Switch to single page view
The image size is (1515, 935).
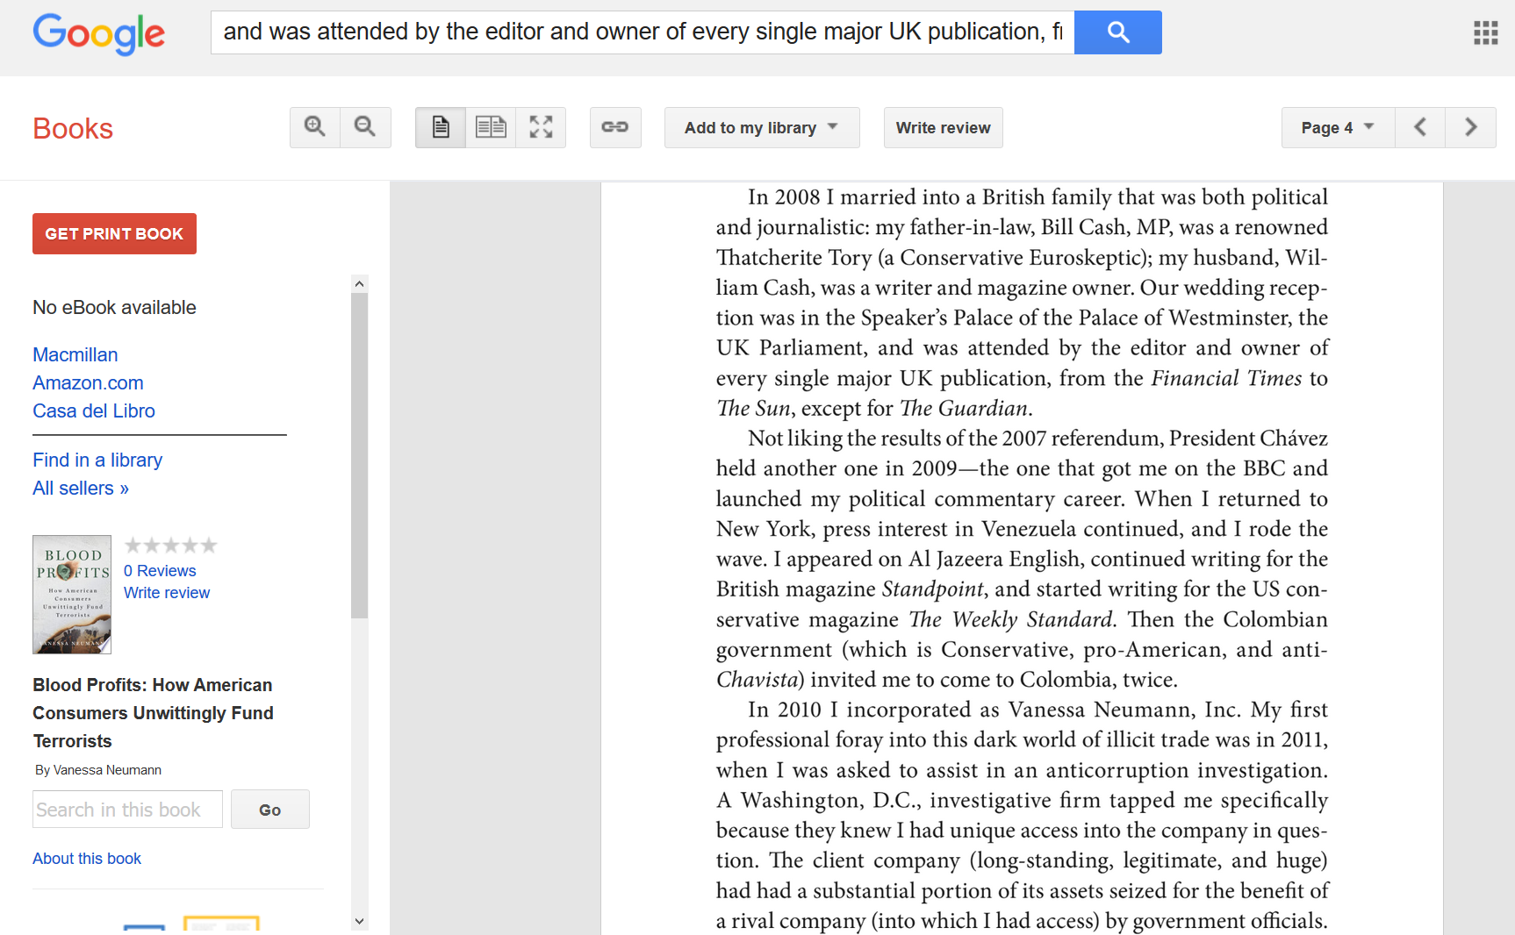[441, 127]
